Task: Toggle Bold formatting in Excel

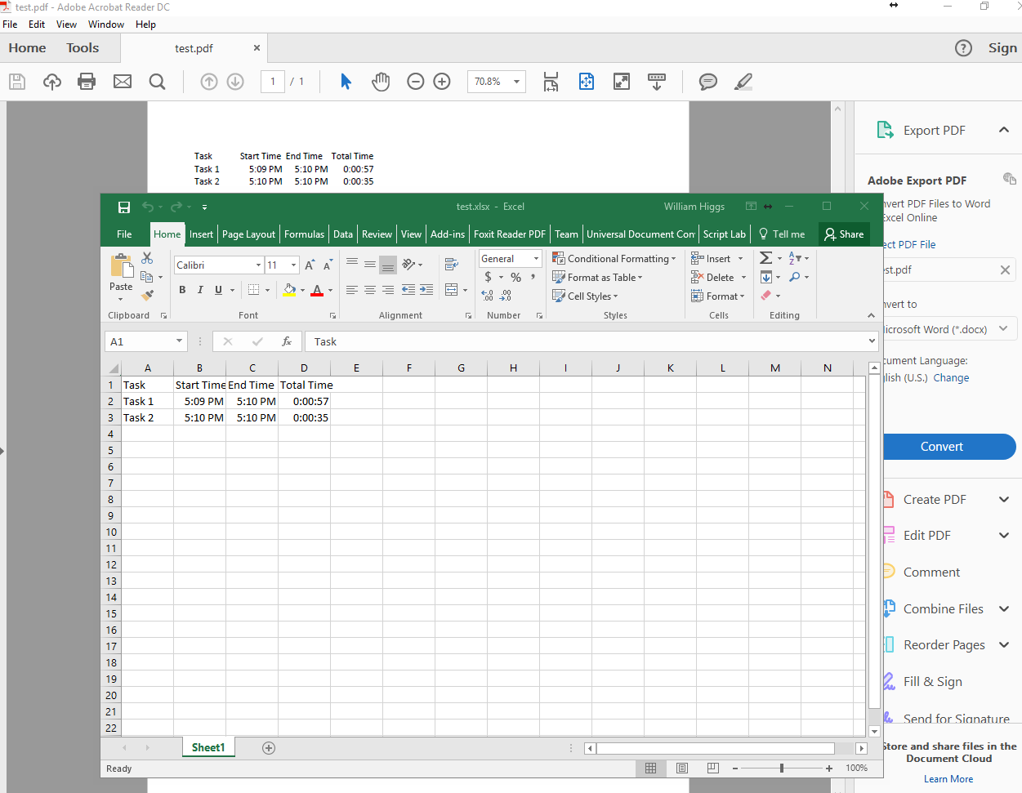Action: coord(182,290)
